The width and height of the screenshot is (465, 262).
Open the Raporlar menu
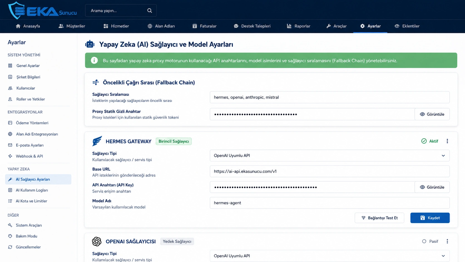[x=298, y=26]
